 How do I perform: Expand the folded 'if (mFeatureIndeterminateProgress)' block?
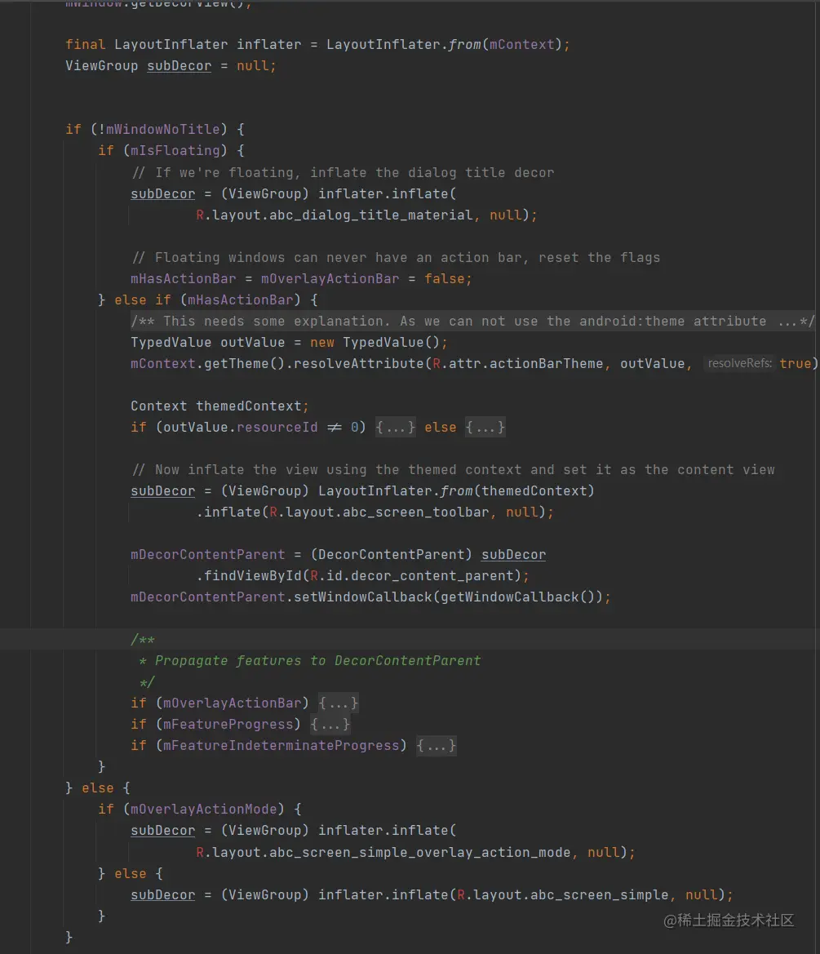coord(436,745)
